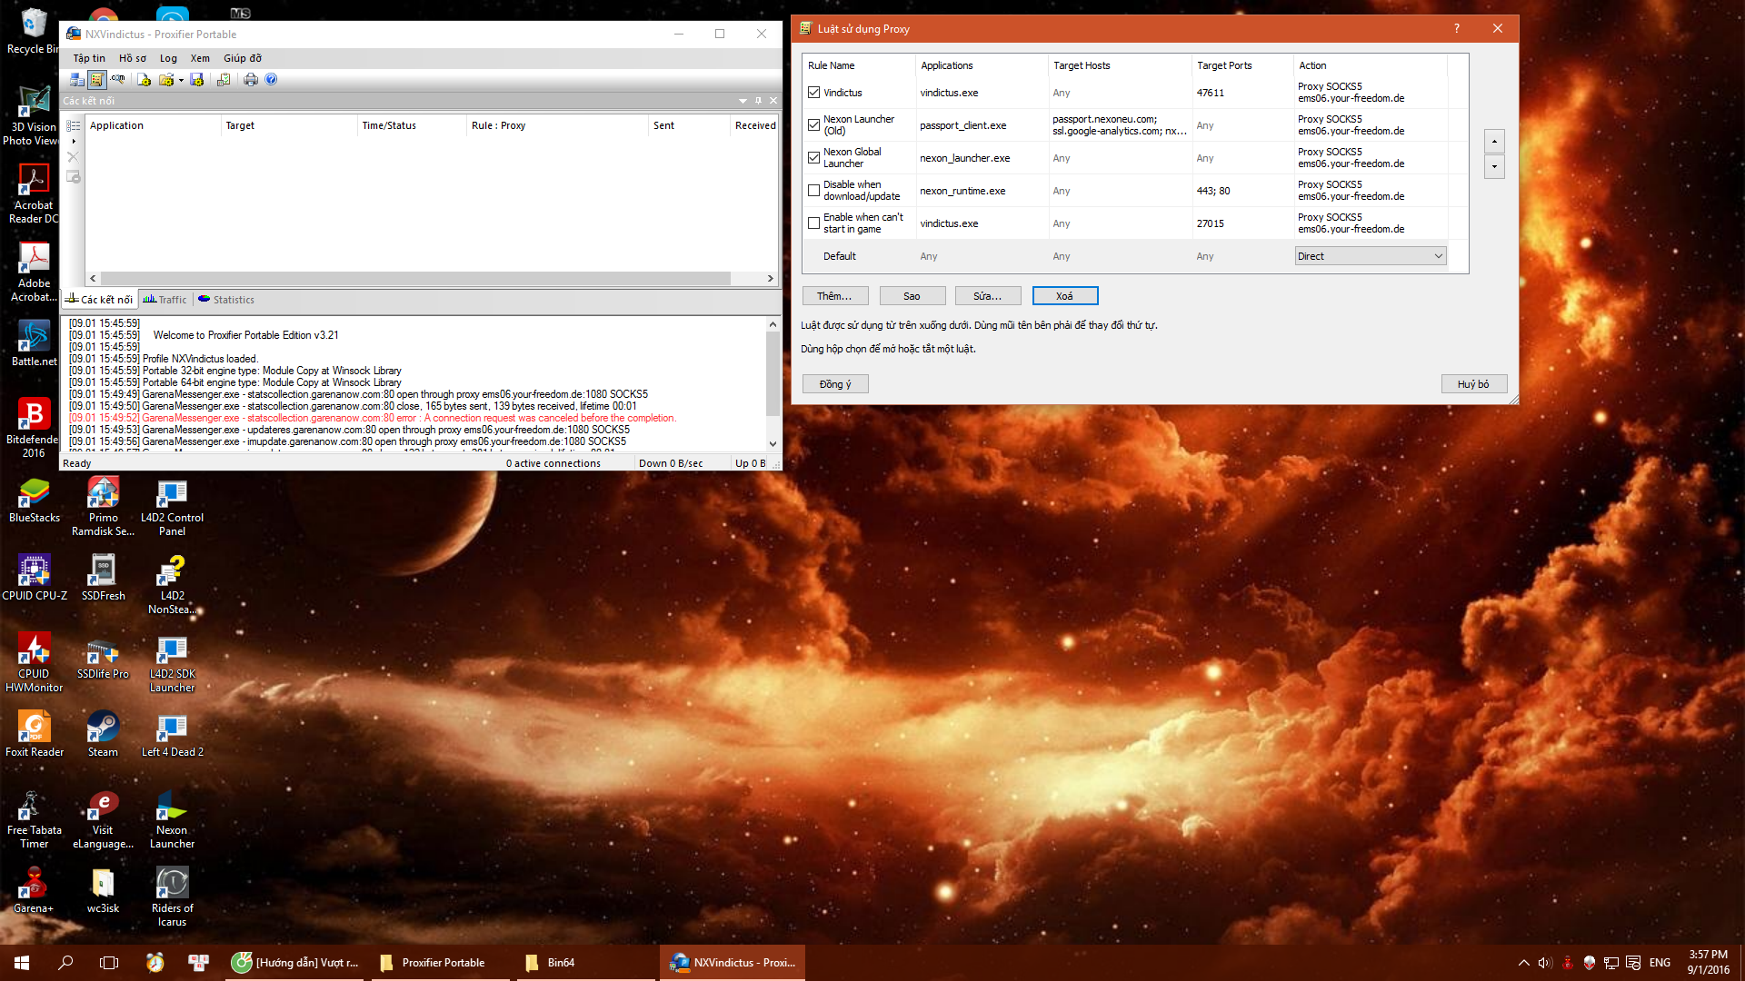Open Proxification Rules toolbar icon
Viewport: 1745px width, 981px height.
coord(97,80)
